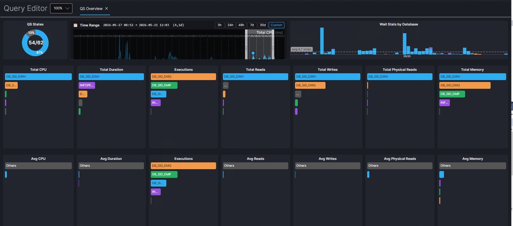Select DB_SID_DMQ bar in Executions panel beside Avg Duration
The image size is (513, 226).
click(x=183, y=166)
